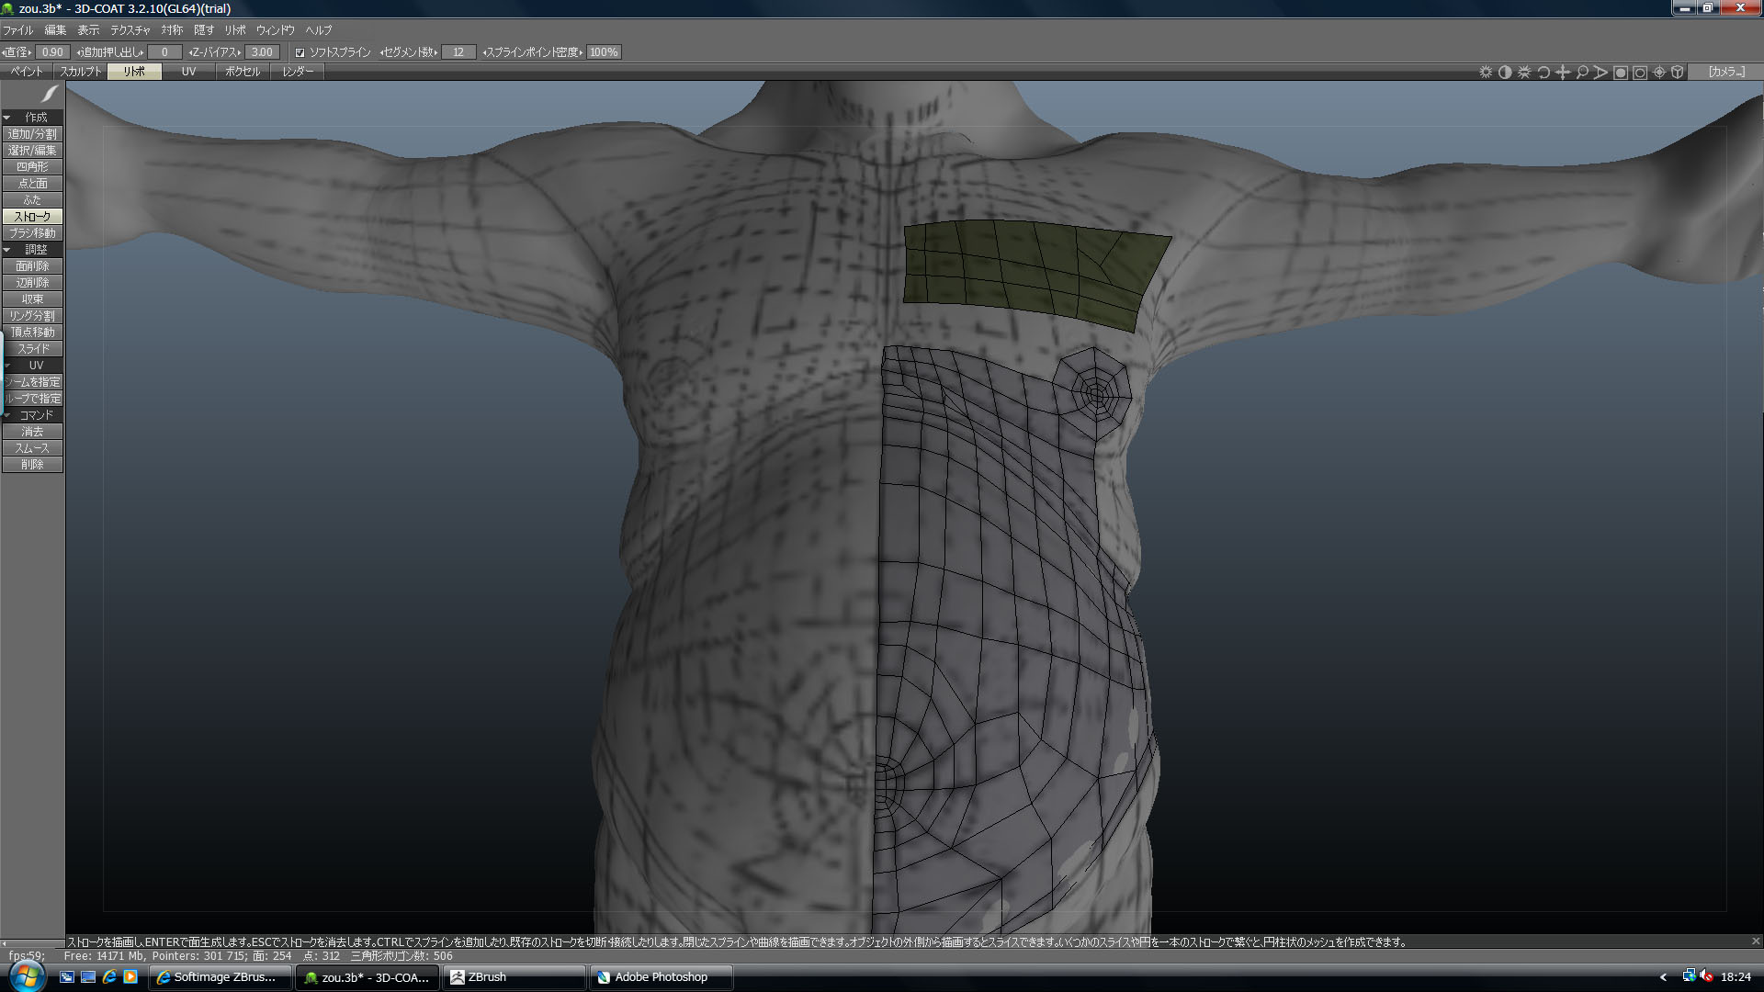Select the 点と面 tool
Screen dimensions: 1764x992
(32, 184)
